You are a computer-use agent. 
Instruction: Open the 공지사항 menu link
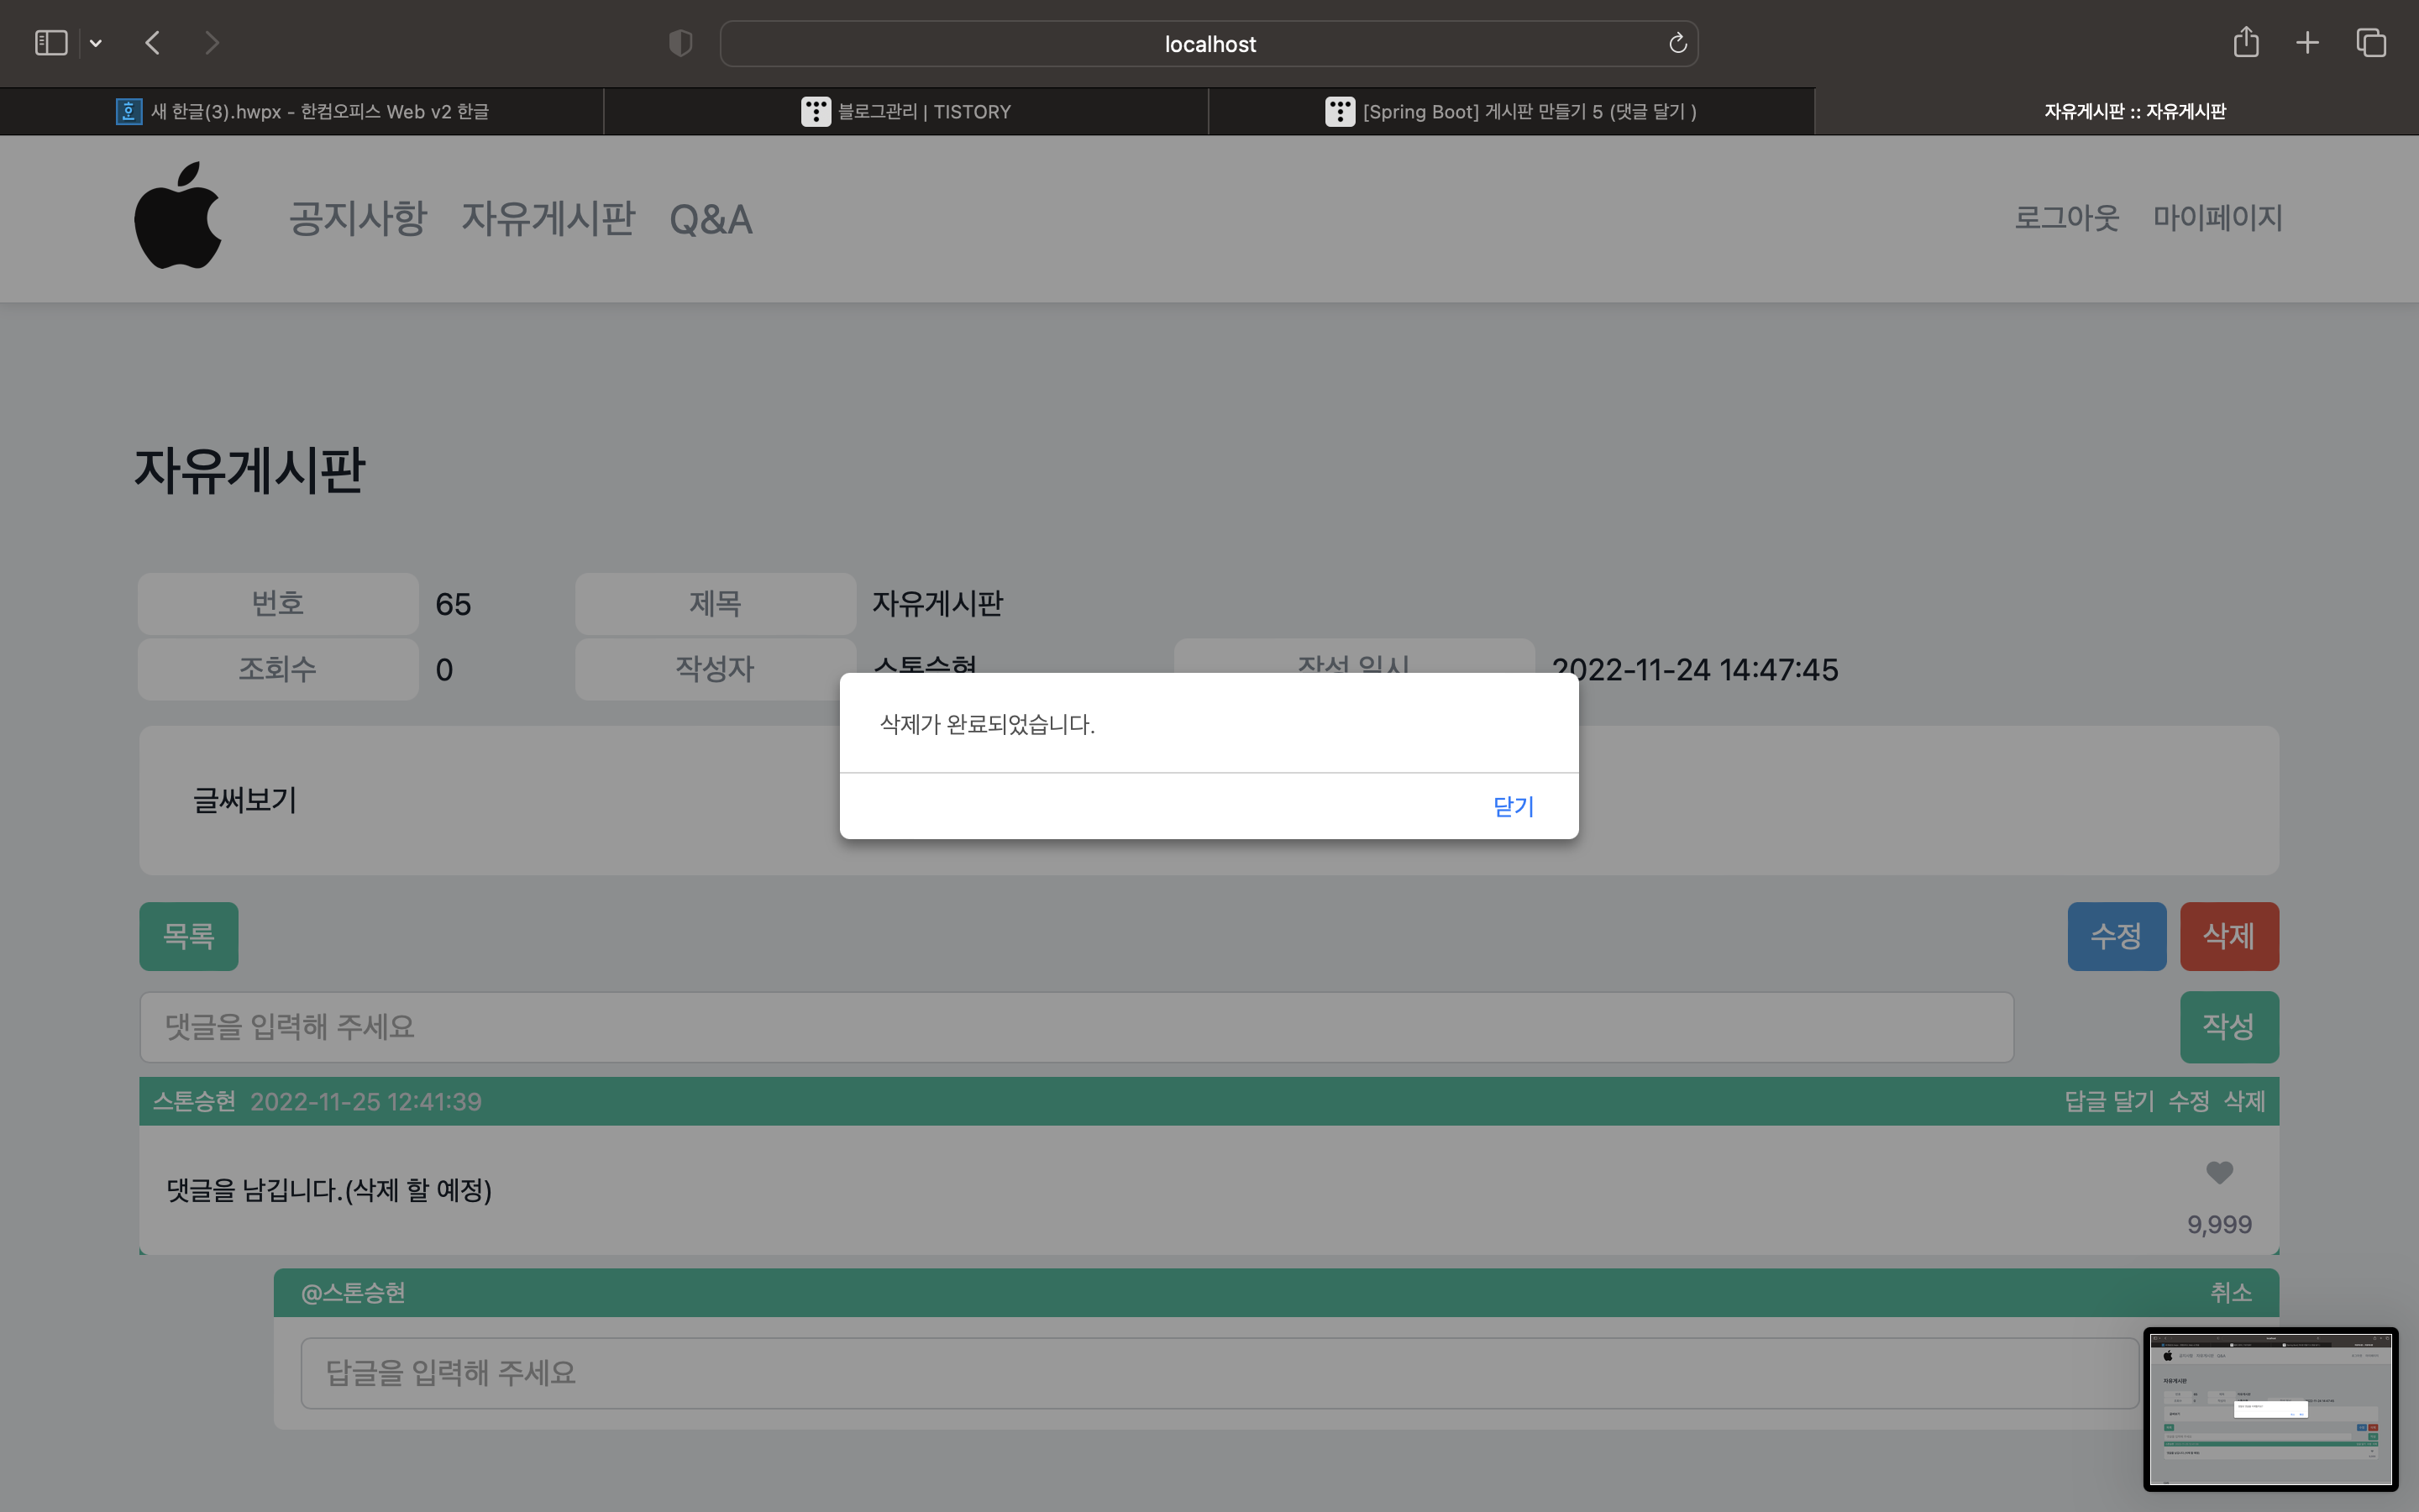358,218
